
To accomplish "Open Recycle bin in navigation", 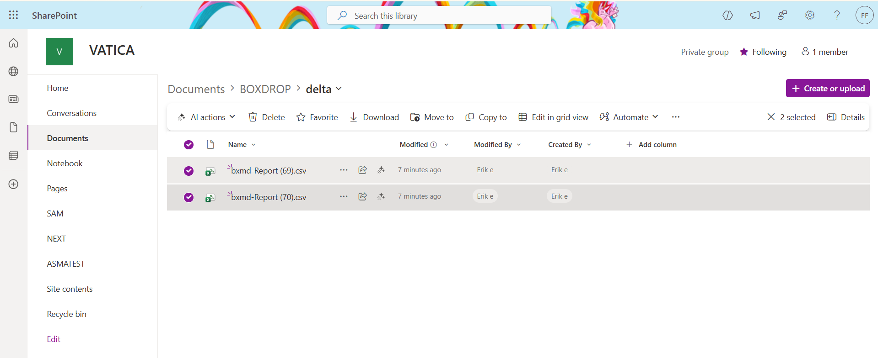I will point(66,314).
